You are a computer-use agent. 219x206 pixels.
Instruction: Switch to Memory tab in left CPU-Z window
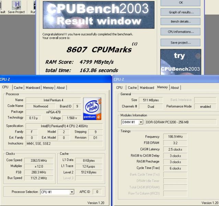[x=48, y=88]
